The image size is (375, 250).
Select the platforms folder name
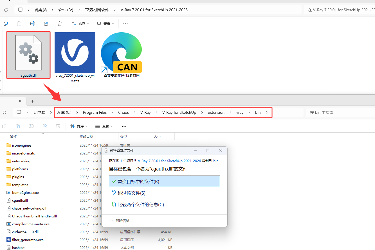[20, 169]
